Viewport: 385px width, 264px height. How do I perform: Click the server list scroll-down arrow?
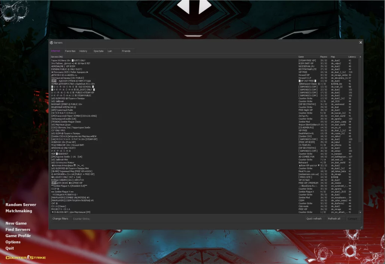point(360,212)
